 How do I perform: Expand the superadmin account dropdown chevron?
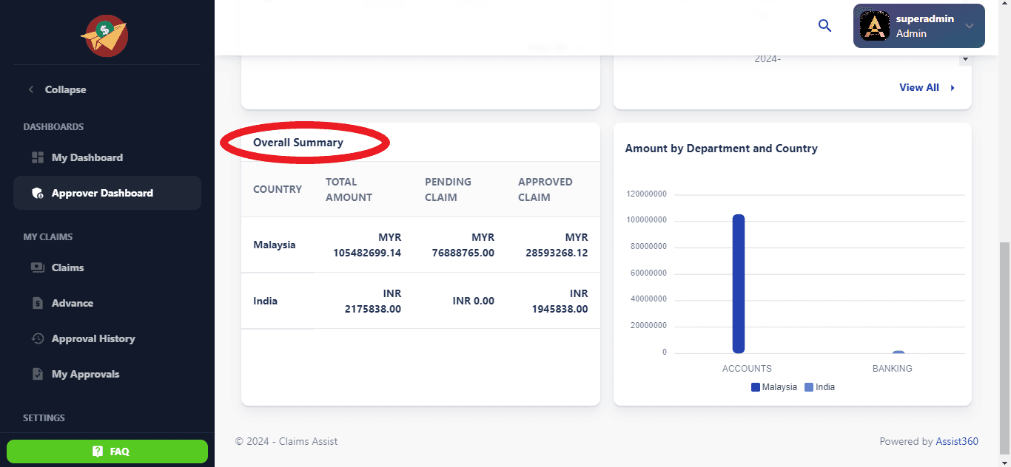(x=970, y=26)
